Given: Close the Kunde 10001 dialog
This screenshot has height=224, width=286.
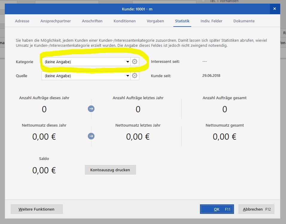Looking at the screenshot, I should pyautogui.click(x=275, y=9).
